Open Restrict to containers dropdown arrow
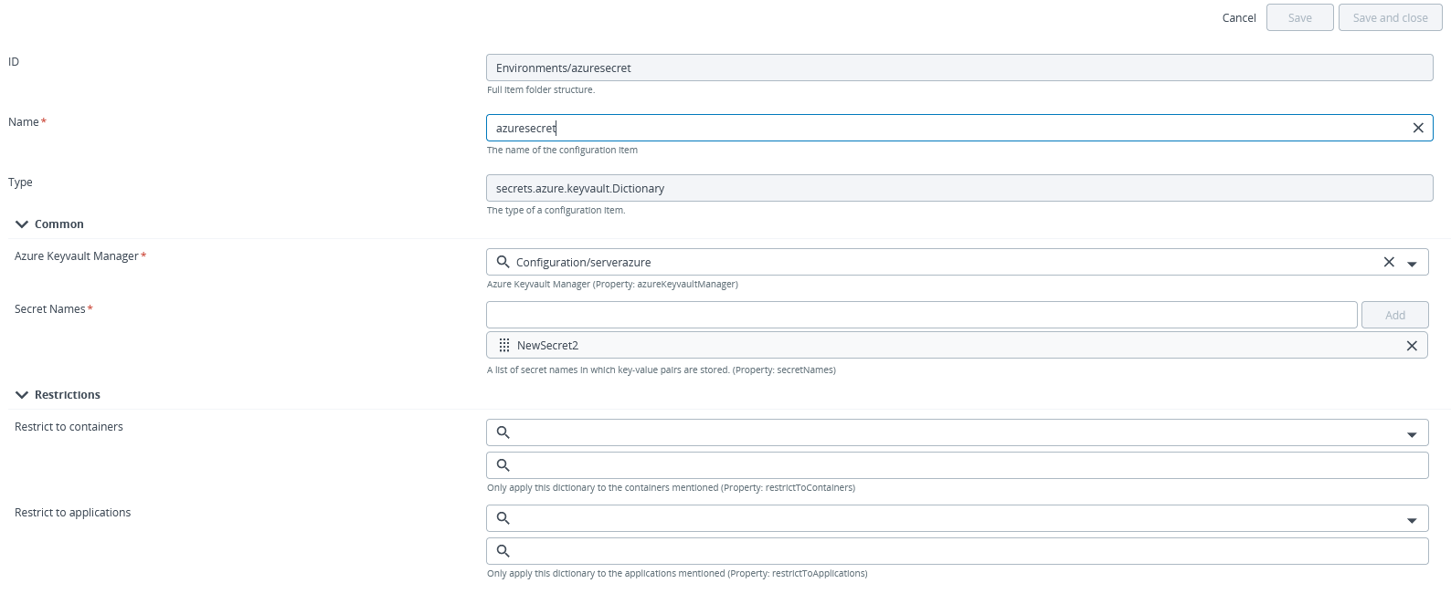Image resolution: width=1451 pixels, height=604 pixels. click(x=1412, y=434)
